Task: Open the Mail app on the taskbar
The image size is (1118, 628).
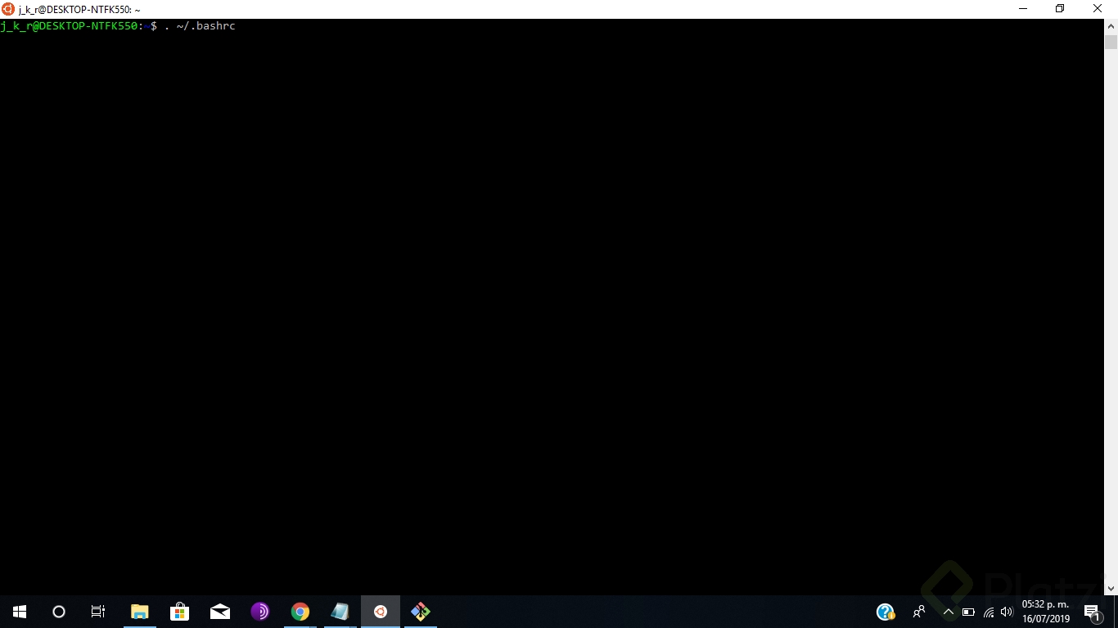Action: pyautogui.click(x=219, y=612)
